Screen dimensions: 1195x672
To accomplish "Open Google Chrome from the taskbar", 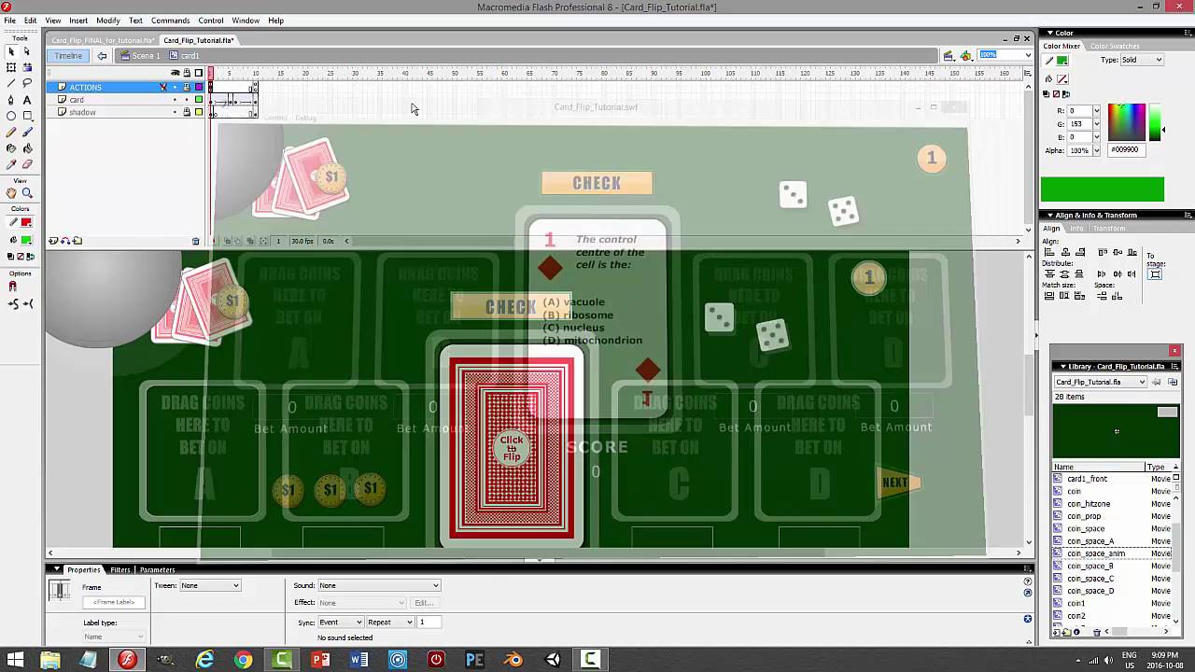I will coord(243,660).
